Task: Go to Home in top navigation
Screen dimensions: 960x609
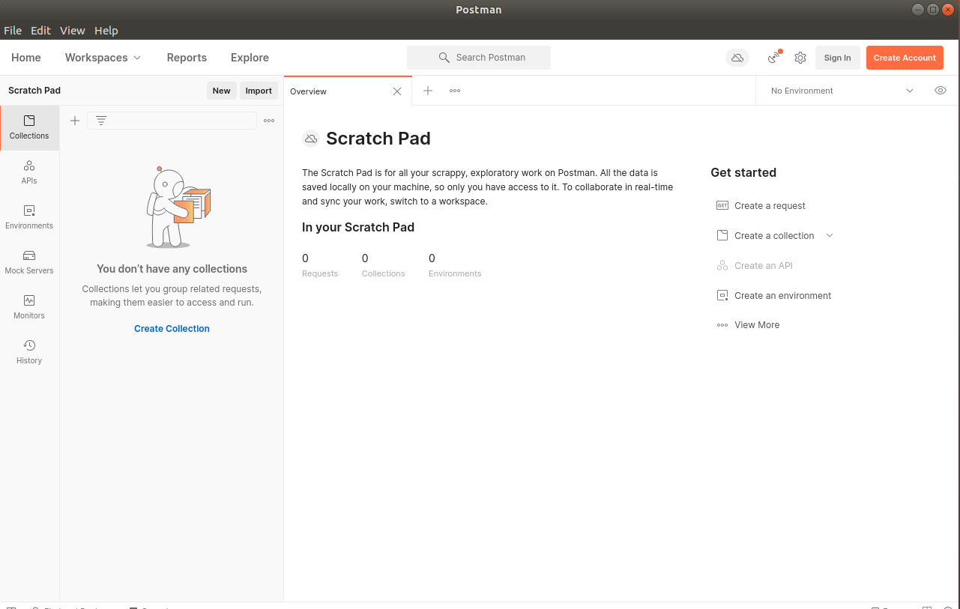Action: pos(26,58)
